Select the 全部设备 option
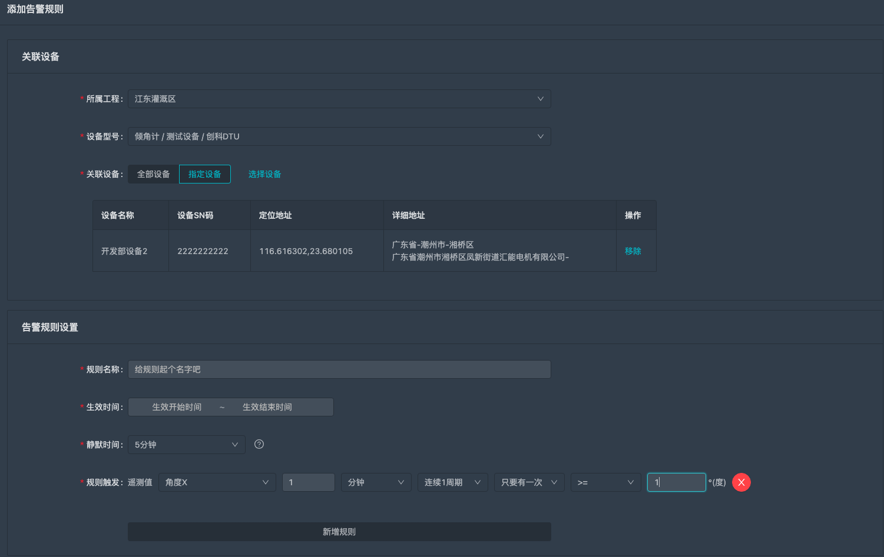The width and height of the screenshot is (884, 557). [153, 174]
